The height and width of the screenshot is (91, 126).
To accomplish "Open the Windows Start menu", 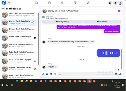I will (2, 85).
